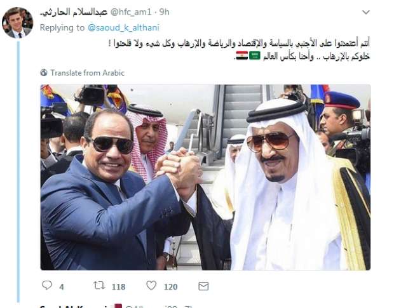The height and width of the screenshot is (308, 394).
Task: Click the globe icon beside Translate
Action: [44, 72]
